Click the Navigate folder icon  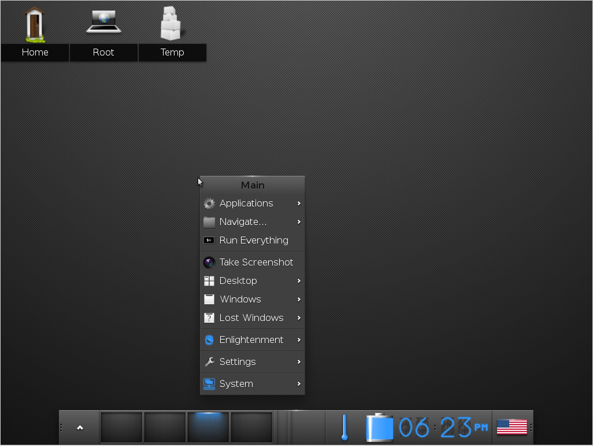[209, 222]
